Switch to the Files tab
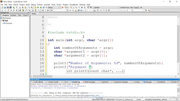180x101 pixels. tap(19, 15)
